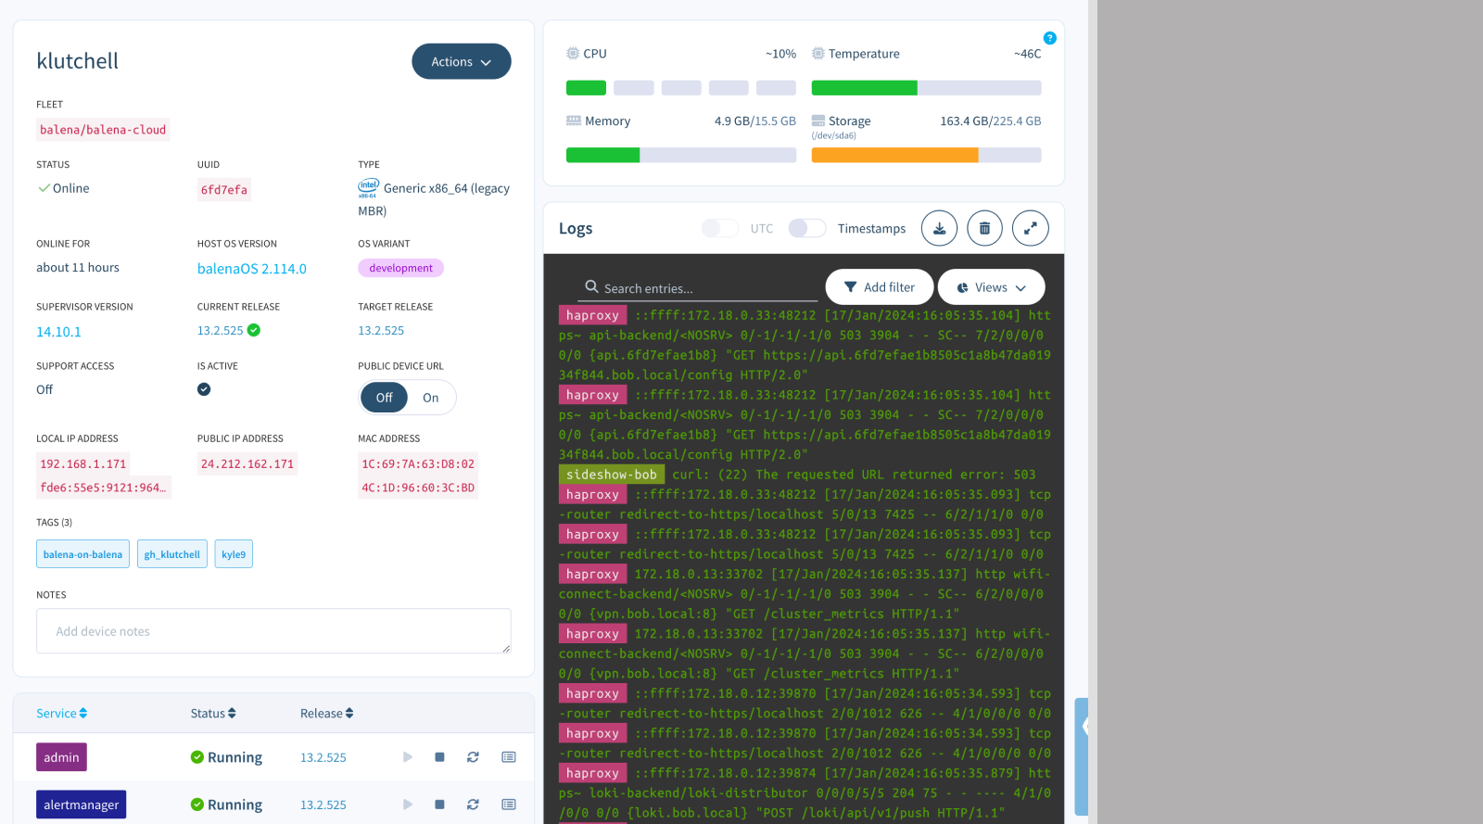
Task: Show logs for admin service
Action: pyautogui.click(x=509, y=757)
